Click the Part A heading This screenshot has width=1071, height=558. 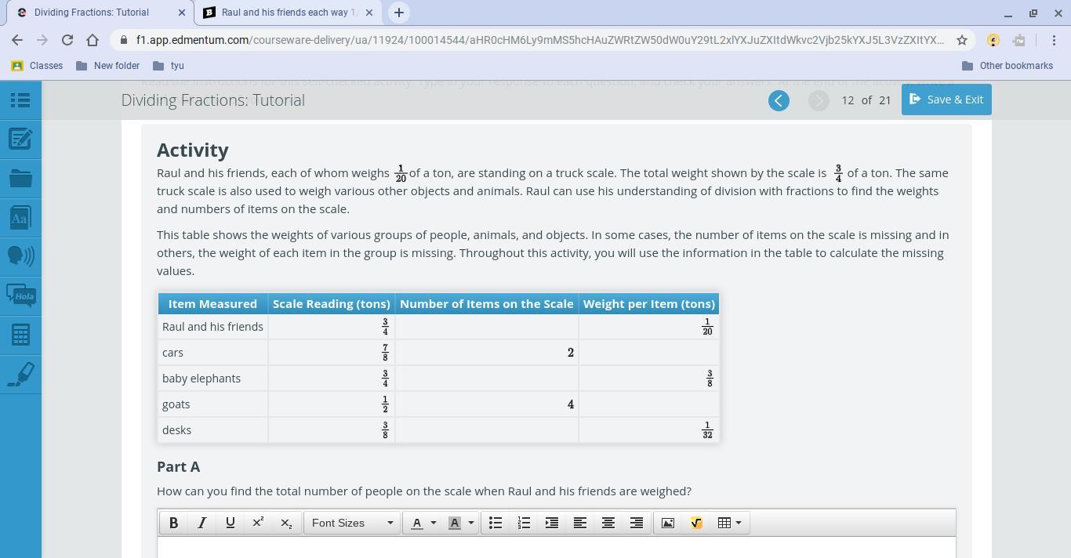click(x=179, y=466)
